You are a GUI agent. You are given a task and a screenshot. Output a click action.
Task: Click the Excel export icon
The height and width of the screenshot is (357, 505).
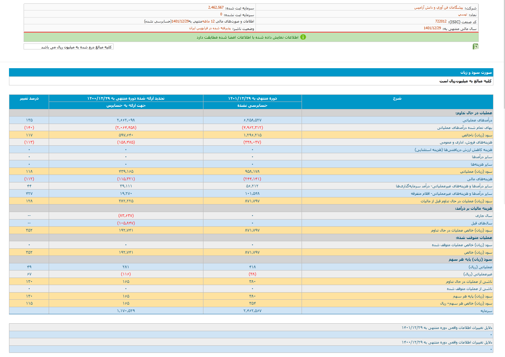(x=475, y=46)
